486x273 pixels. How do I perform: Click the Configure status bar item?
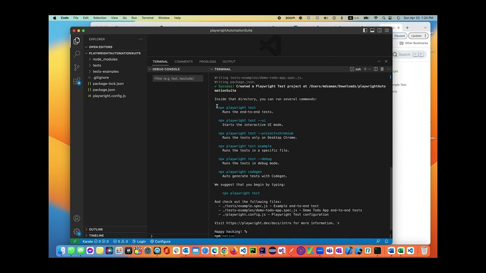pyautogui.click(x=160, y=242)
